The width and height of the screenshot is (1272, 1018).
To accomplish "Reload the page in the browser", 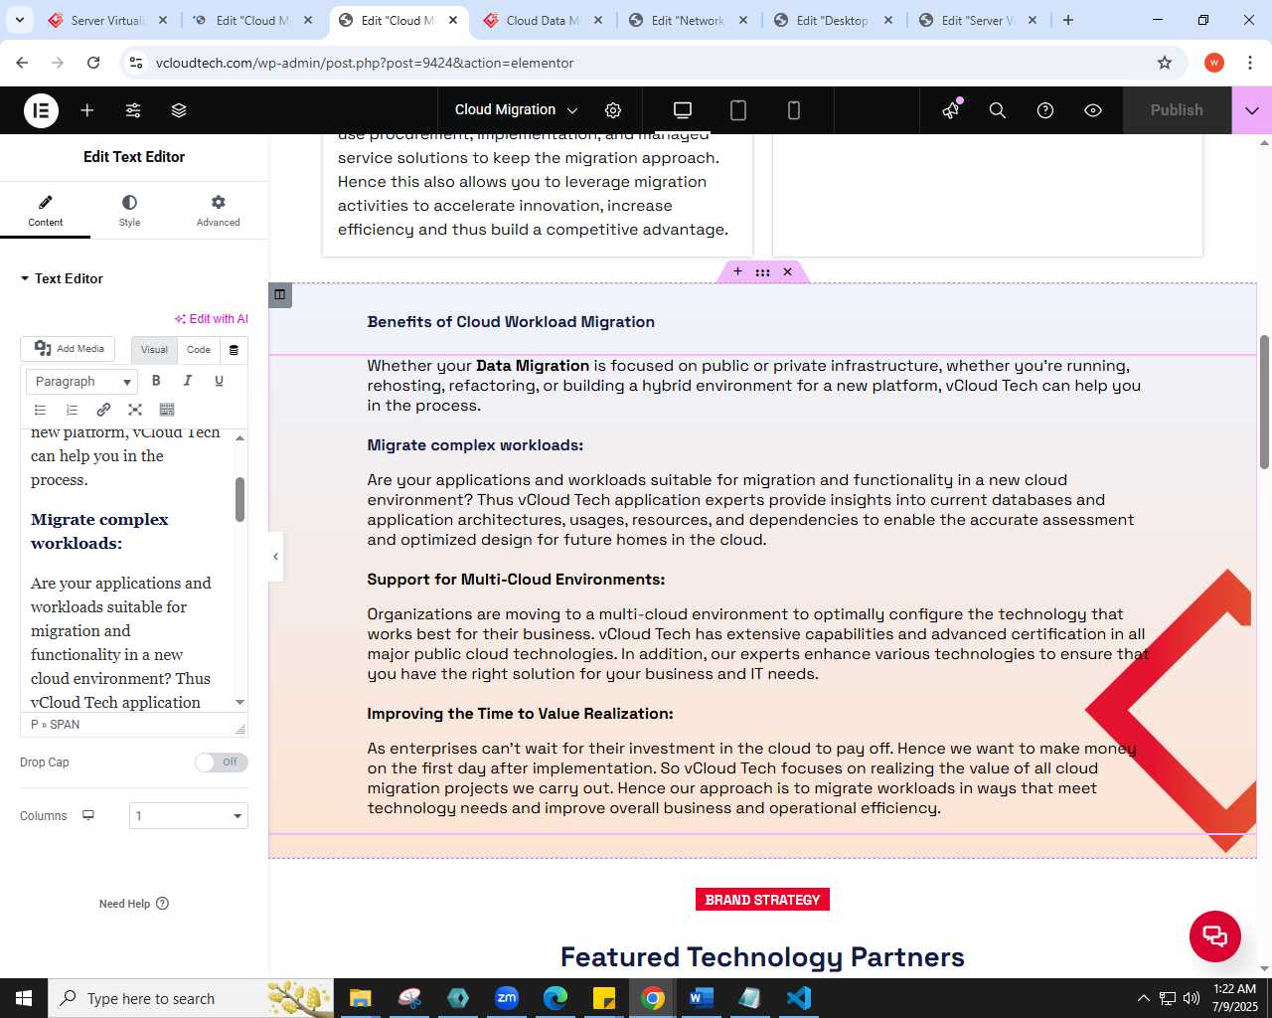I will click(93, 63).
